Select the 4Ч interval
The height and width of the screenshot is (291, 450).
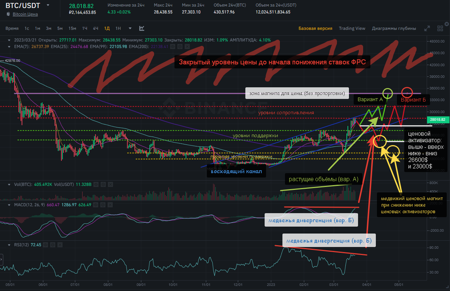tap(96, 28)
